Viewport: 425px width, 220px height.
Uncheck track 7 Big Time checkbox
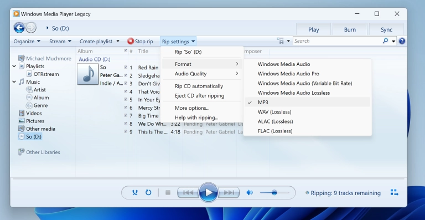[126, 116]
